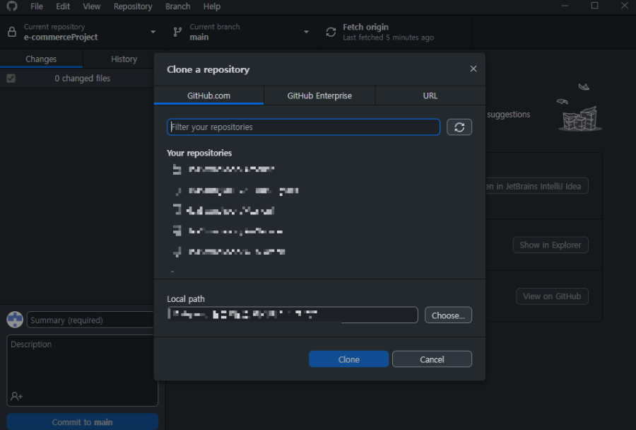Select the fourth repository in the list

pos(319,231)
